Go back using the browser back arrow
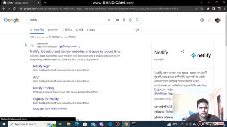Screen dimensions: 227x127 click(x=4, y=8)
